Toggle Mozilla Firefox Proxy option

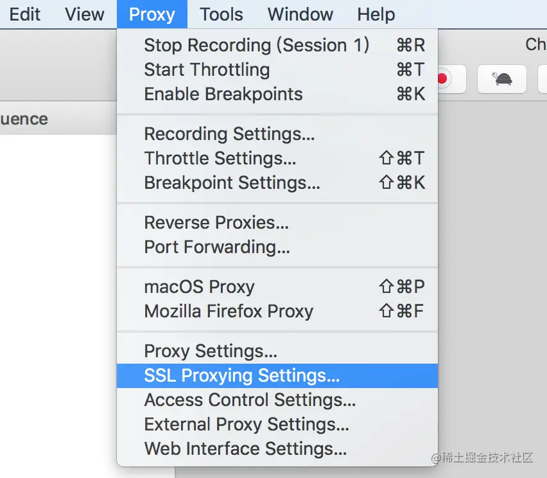coord(229,311)
